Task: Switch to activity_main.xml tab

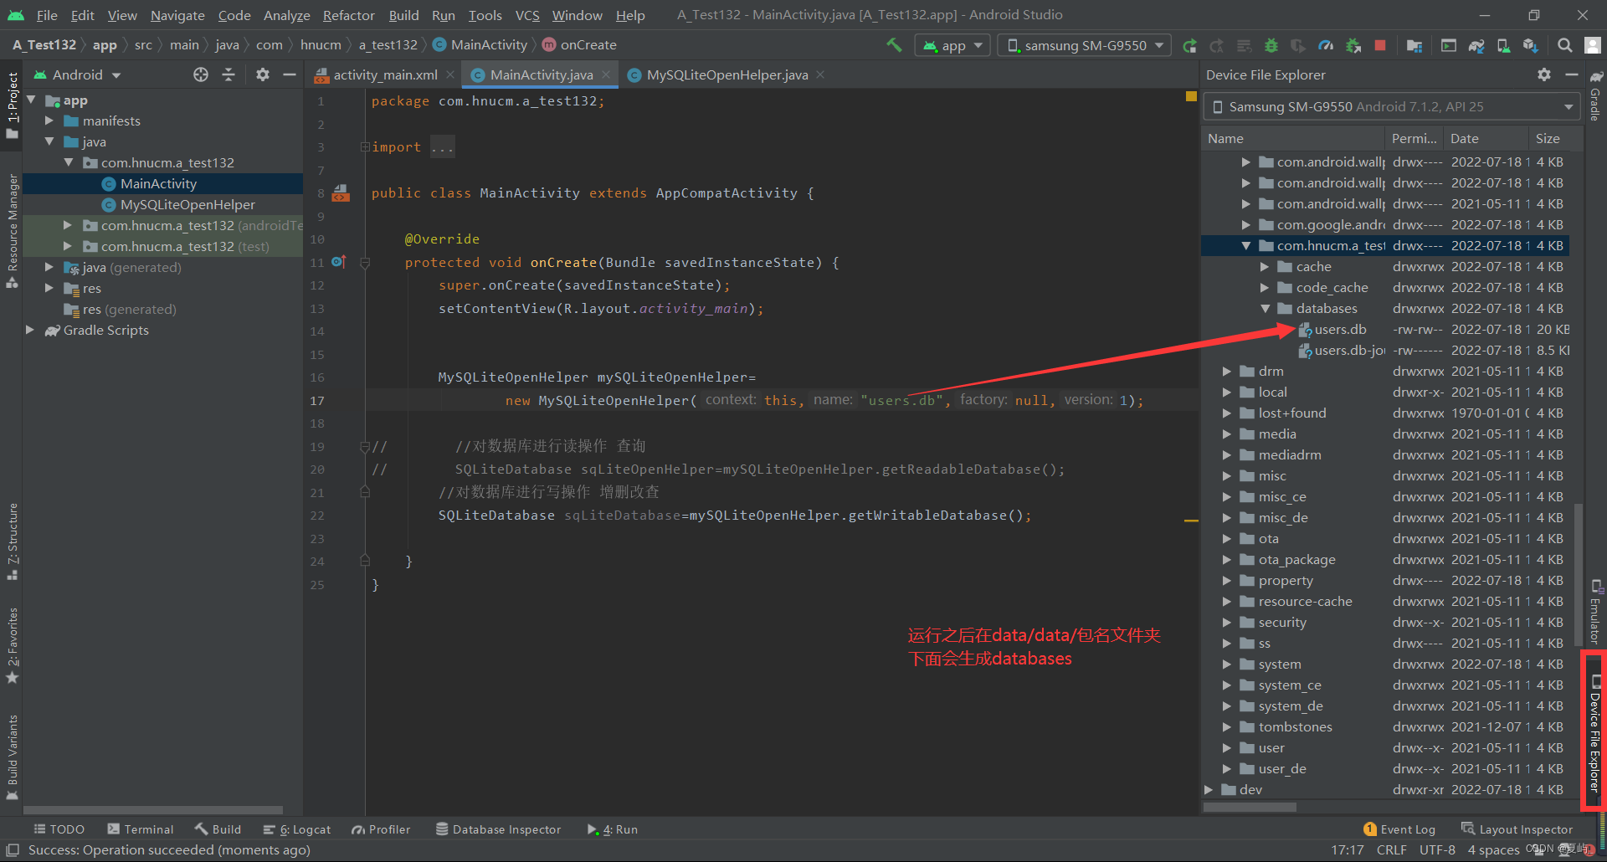Action: [385, 74]
